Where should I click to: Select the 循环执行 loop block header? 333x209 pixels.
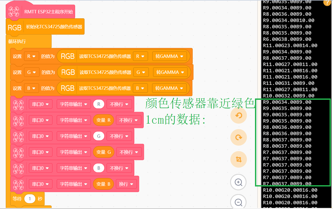pos(29,41)
